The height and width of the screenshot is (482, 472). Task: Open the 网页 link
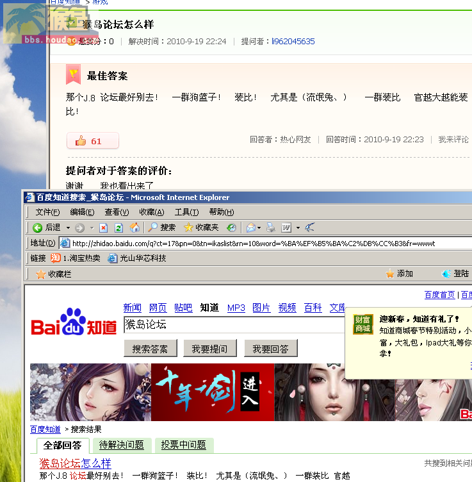pos(158,308)
